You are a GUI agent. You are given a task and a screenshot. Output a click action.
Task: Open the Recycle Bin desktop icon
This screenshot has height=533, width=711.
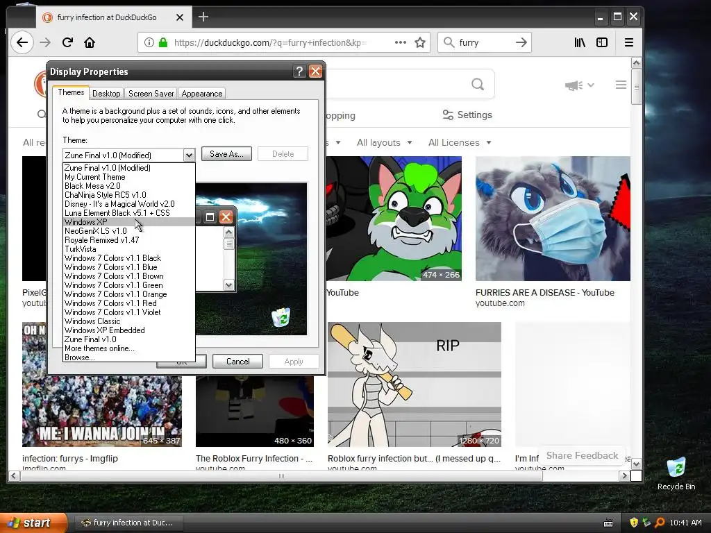[676, 473]
